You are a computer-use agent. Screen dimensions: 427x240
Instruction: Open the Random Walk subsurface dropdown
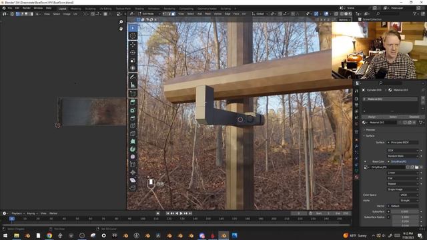[403, 156]
